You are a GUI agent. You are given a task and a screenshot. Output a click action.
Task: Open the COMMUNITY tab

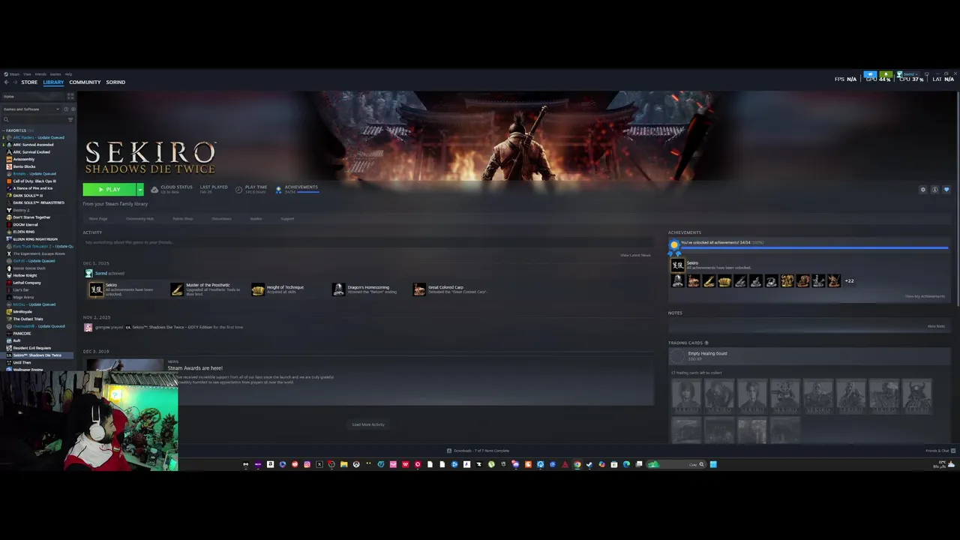pos(85,82)
